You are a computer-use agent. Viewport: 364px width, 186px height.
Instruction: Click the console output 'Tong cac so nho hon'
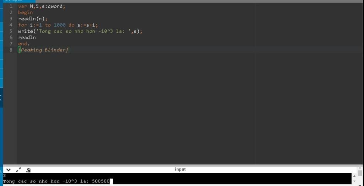31,181
